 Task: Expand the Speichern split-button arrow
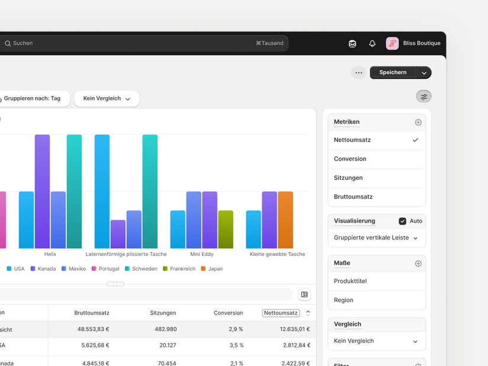[x=424, y=73]
